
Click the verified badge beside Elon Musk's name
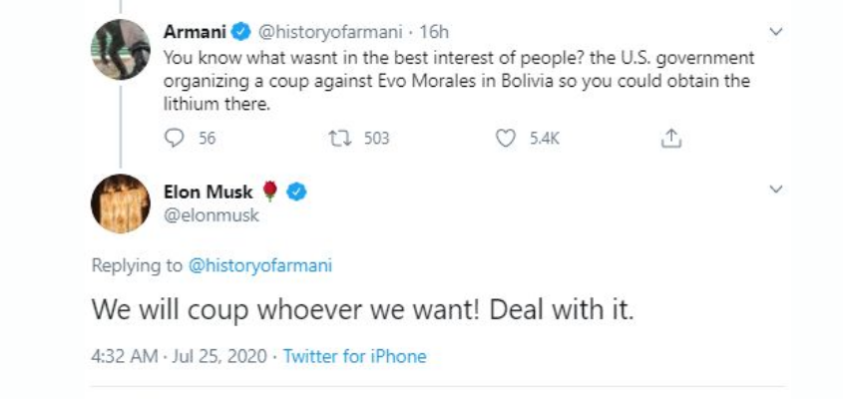pos(297,192)
